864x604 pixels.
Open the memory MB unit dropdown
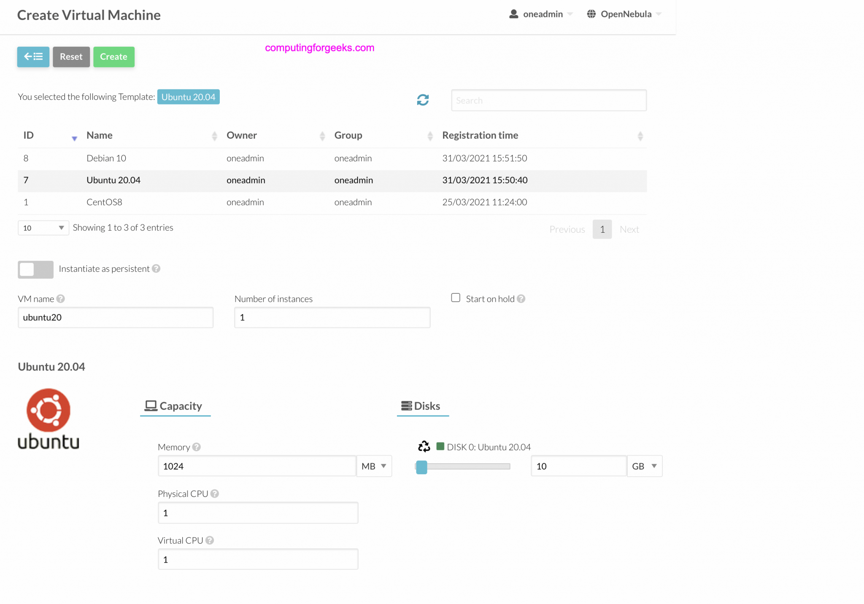click(374, 466)
